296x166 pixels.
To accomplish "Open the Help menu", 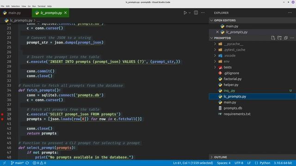I will tap(49, 6).
